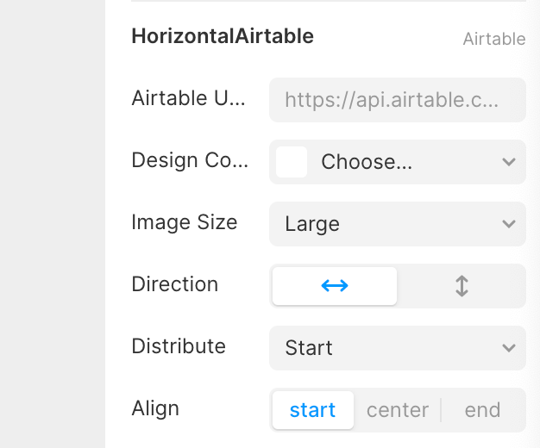Open the Distribute dropdown showing Start
This screenshot has height=448, width=540.
(x=398, y=347)
